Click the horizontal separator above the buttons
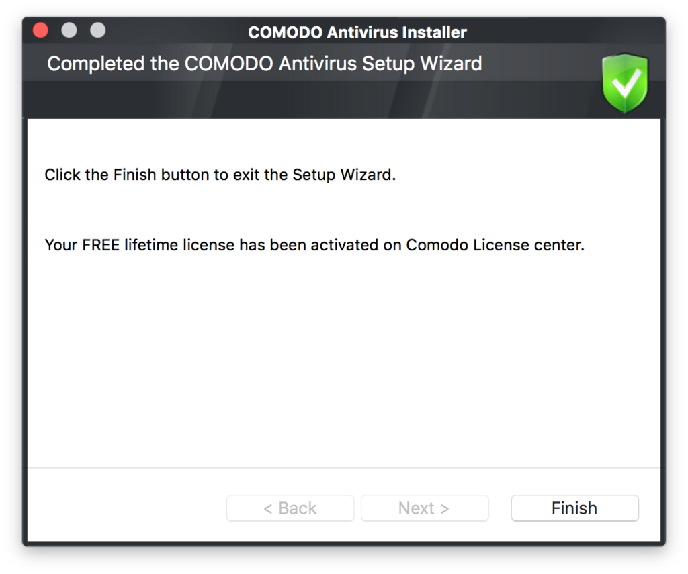Screen dimensions: 688x574 tap(344, 468)
